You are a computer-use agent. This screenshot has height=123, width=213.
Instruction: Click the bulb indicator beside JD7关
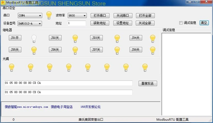tap(117, 50)
